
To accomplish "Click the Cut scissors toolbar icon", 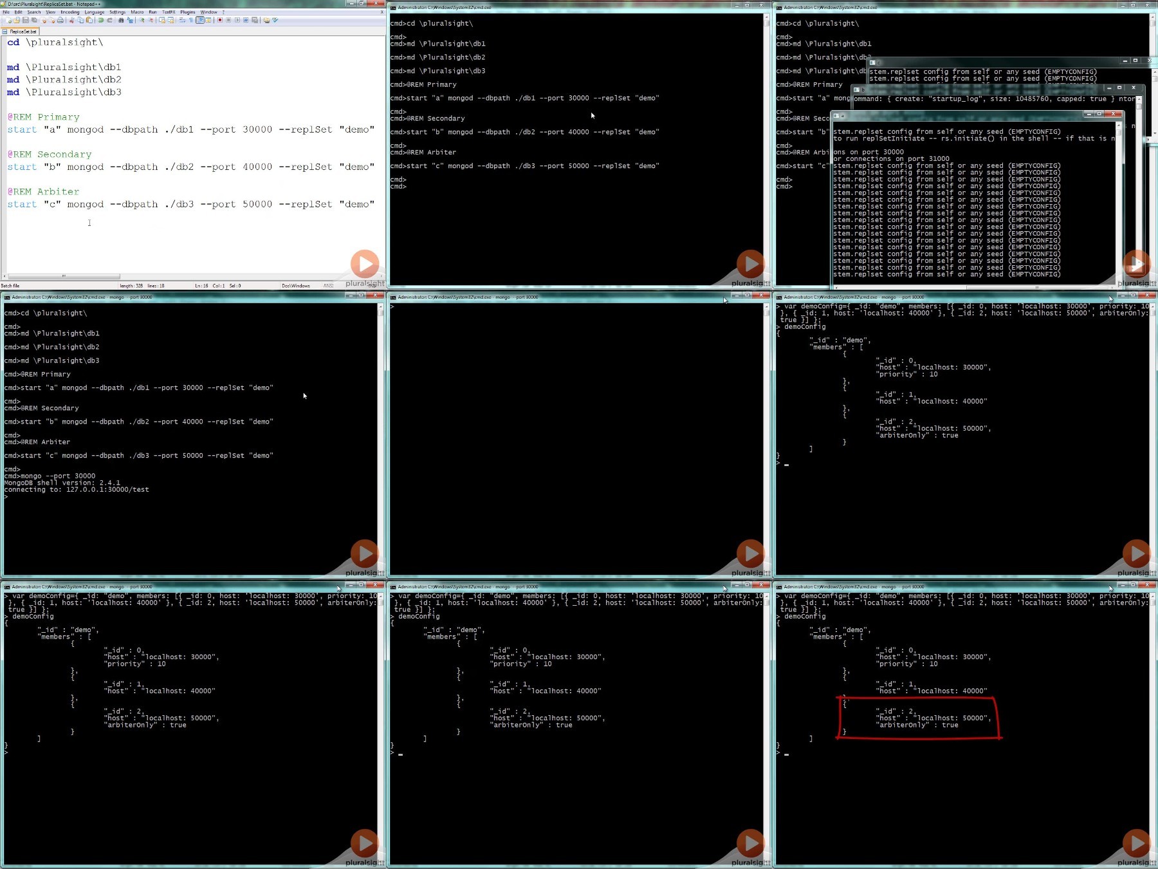I will (x=71, y=20).
